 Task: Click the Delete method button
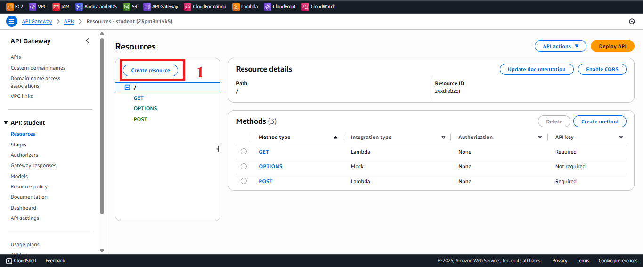tap(554, 121)
